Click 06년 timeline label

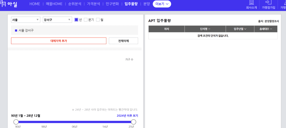coord(75,126)
